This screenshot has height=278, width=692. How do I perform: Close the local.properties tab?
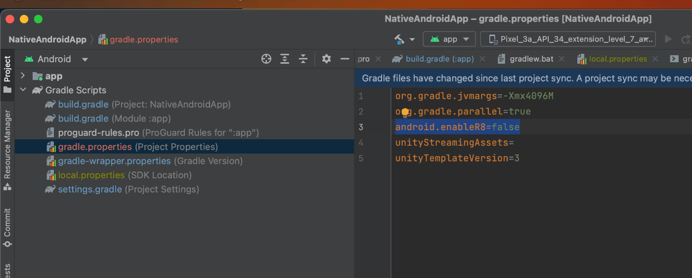655,59
